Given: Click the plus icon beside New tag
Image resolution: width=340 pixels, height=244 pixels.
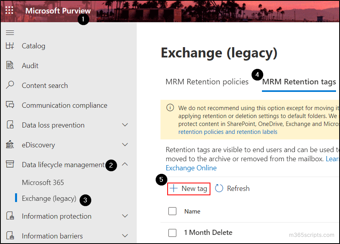Looking at the screenshot, I should 174,188.
